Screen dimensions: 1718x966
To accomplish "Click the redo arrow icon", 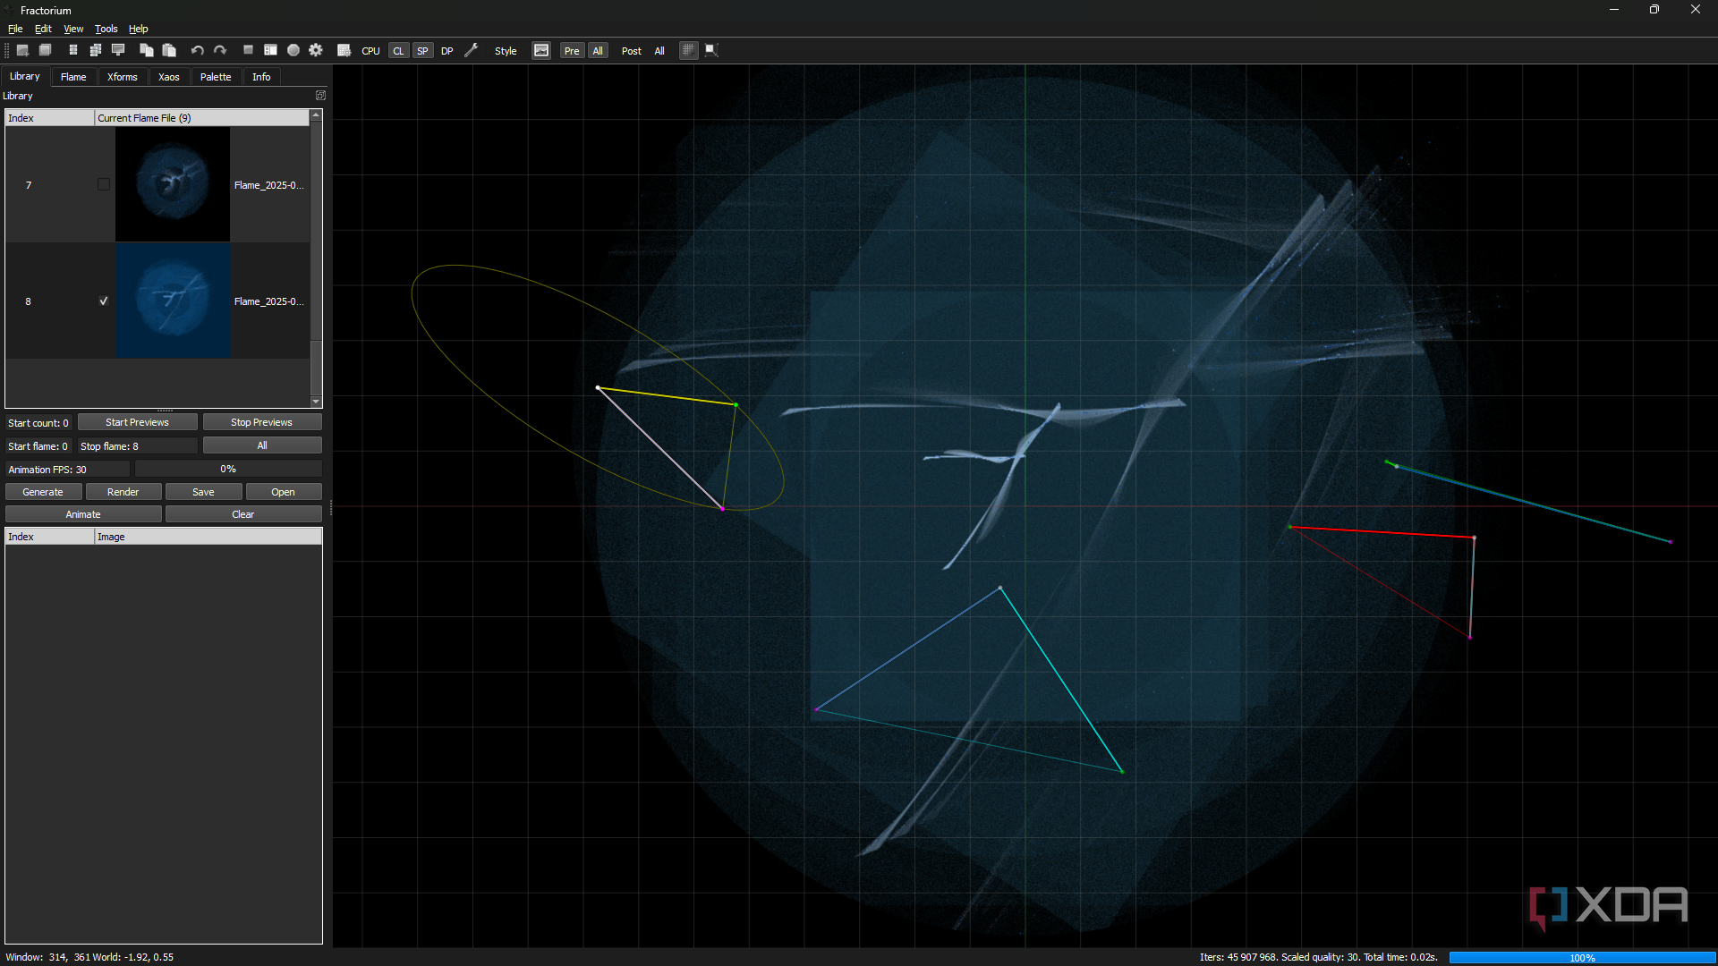I will 220,50.
